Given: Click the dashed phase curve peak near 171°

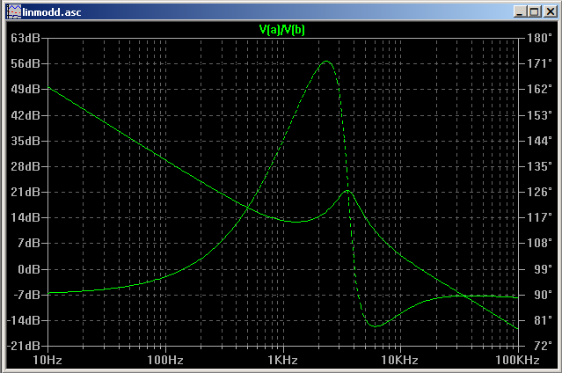Looking at the screenshot, I should click(326, 62).
